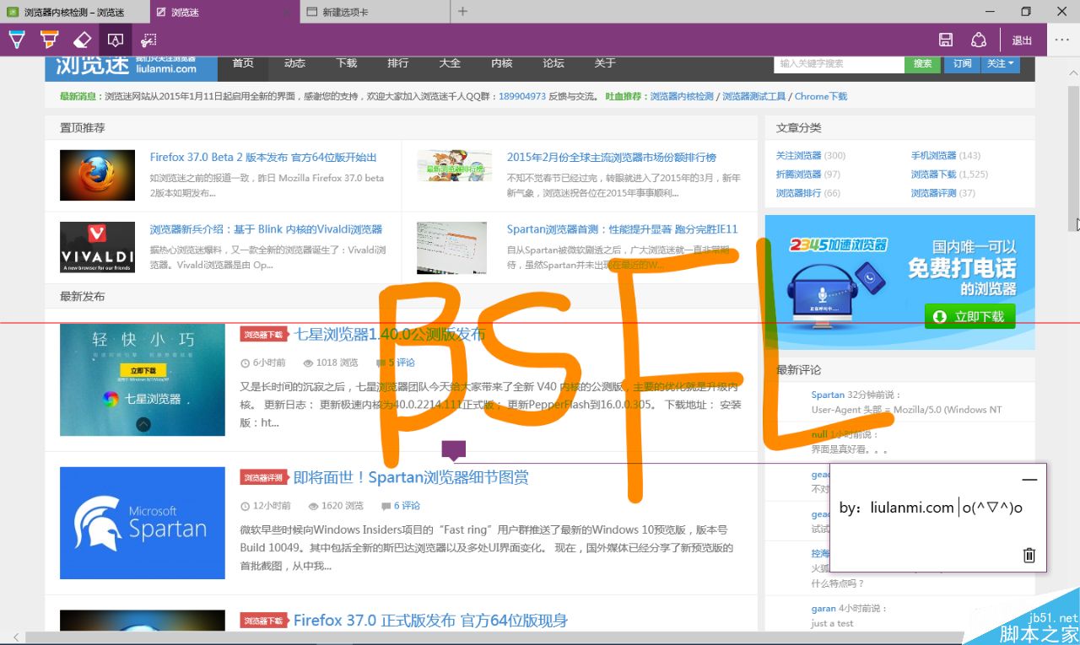1080x645 pixels.
Task: Select 大全 in the navigation bar
Action: click(450, 63)
